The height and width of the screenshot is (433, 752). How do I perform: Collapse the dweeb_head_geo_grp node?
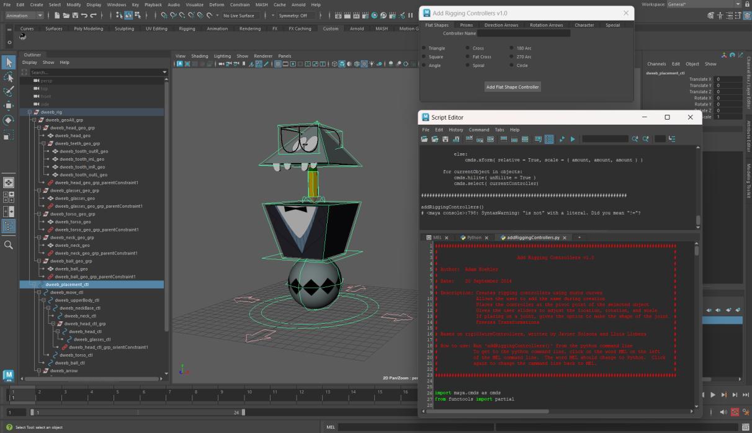click(38, 128)
